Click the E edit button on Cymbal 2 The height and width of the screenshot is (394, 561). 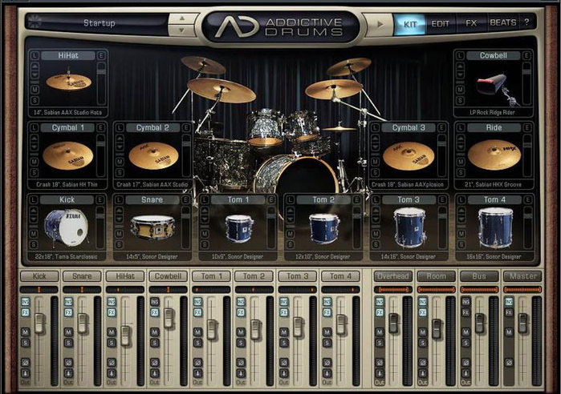pyautogui.click(x=186, y=128)
